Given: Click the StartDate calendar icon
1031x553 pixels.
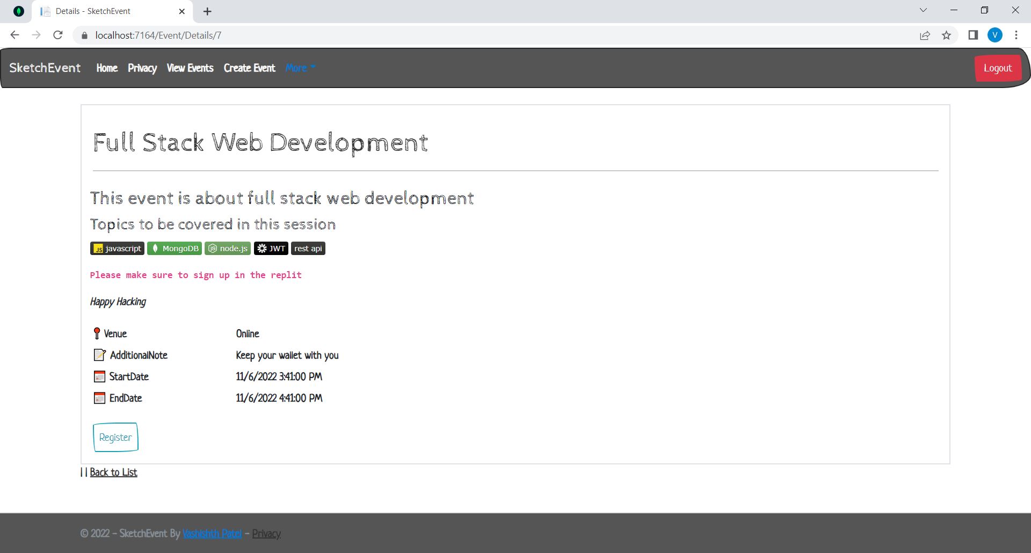Looking at the screenshot, I should click(99, 376).
